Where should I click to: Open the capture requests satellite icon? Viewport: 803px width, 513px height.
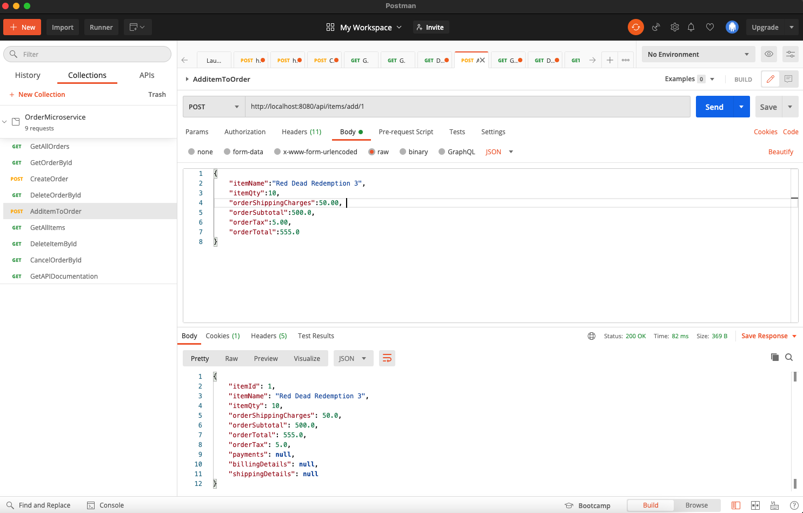[656, 27]
